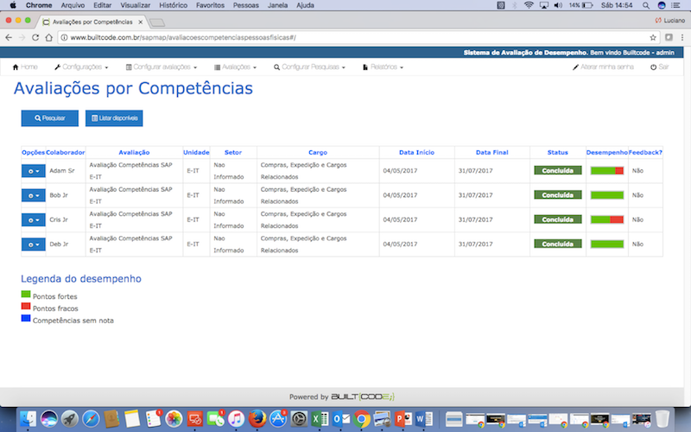The image size is (691, 432).
Task: Open Safari from the dock
Action: pos(91,419)
